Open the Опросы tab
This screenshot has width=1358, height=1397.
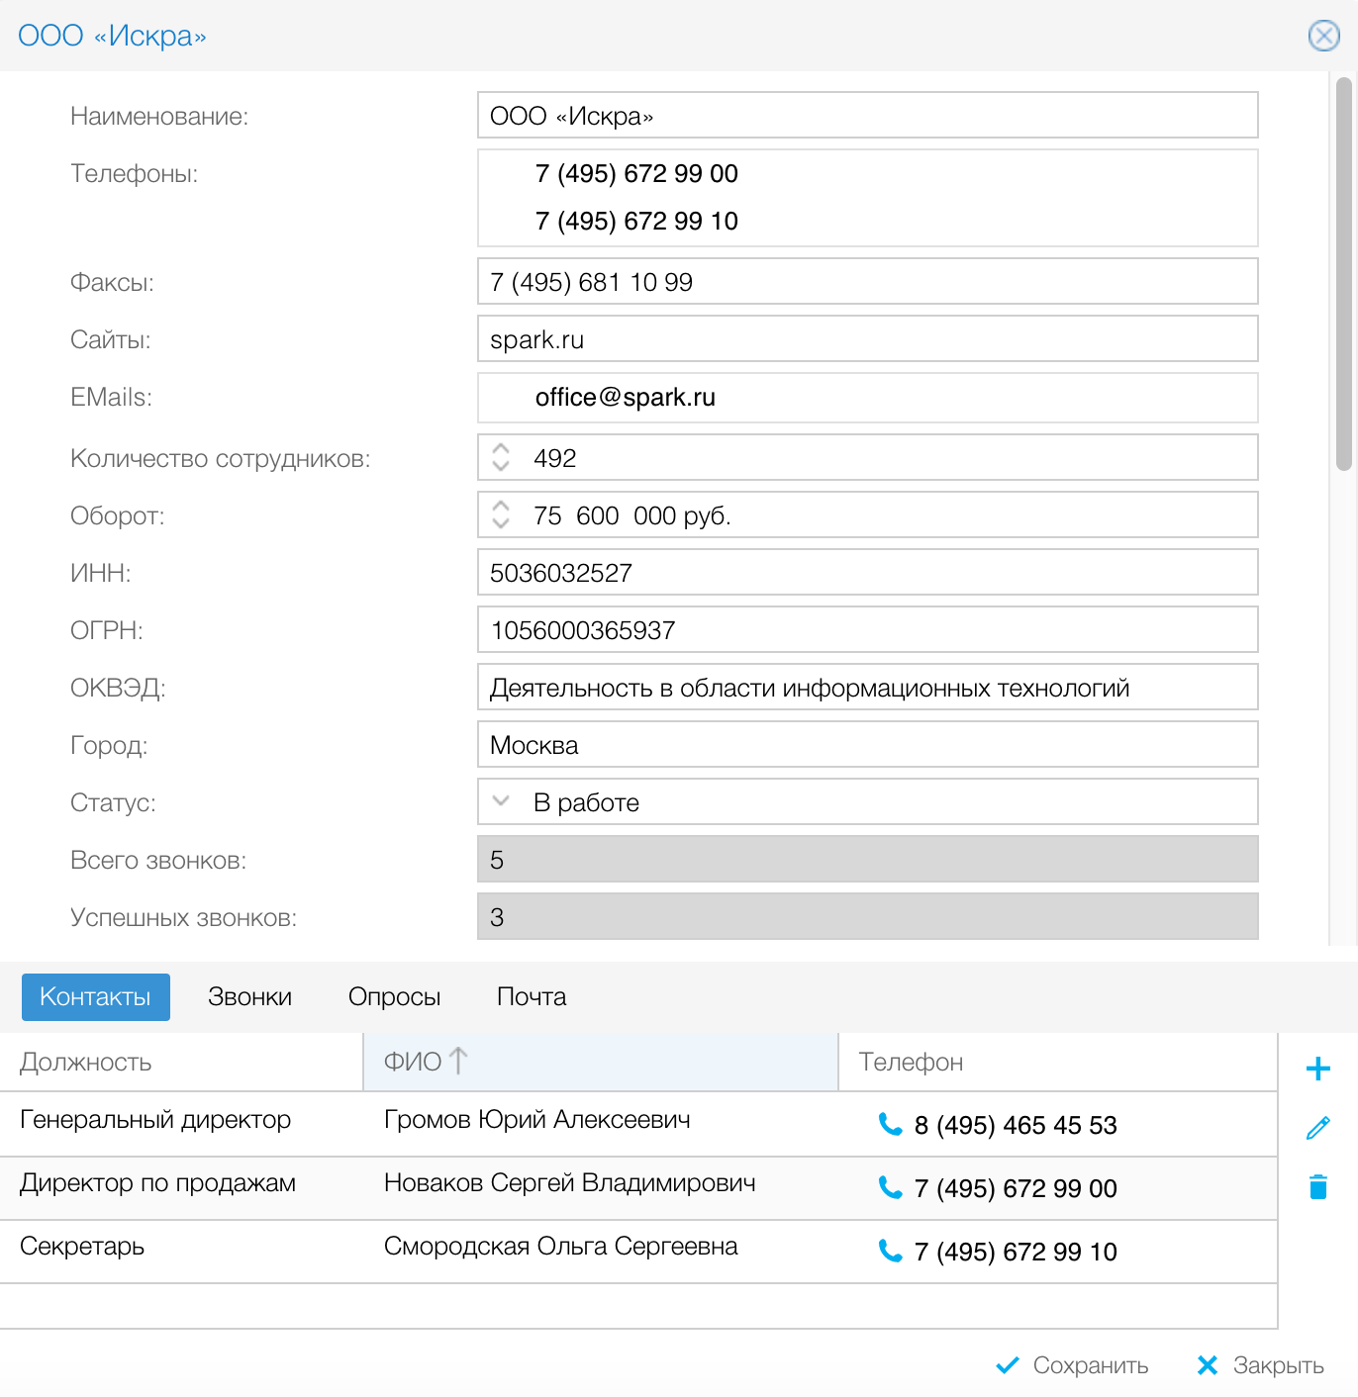(394, 996)
